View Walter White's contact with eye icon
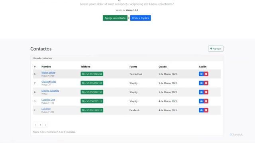The image size is (255, 143). pyautogui.click(x=201, y=74)
